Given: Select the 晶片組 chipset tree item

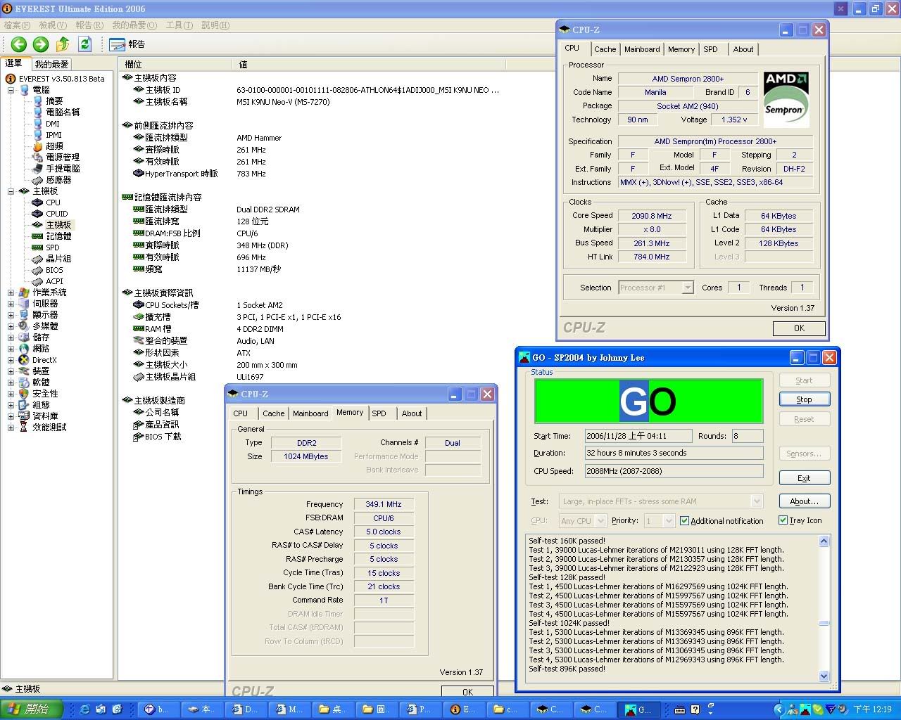Looking at the screenshot, I should (58, 259).
